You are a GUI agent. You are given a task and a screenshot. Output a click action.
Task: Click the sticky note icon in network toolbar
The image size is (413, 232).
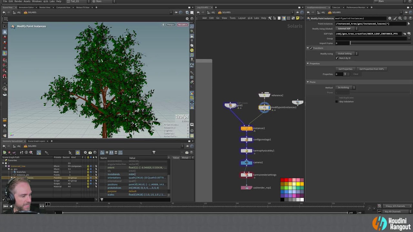tap(297, 18)
